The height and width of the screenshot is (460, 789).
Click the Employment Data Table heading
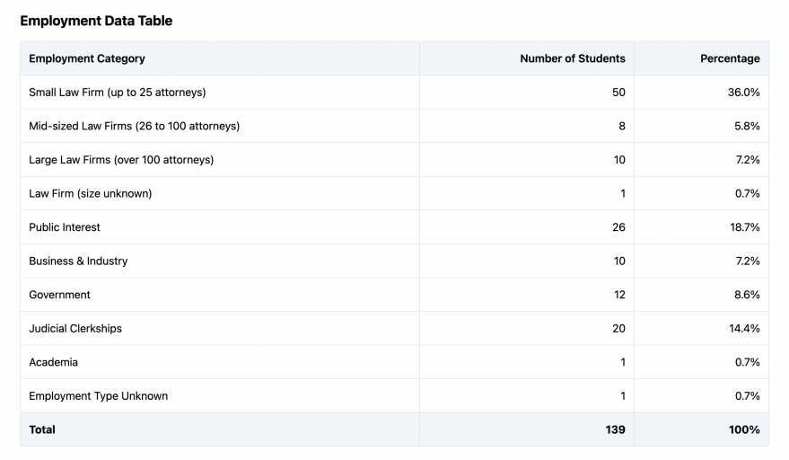point(96,21)
